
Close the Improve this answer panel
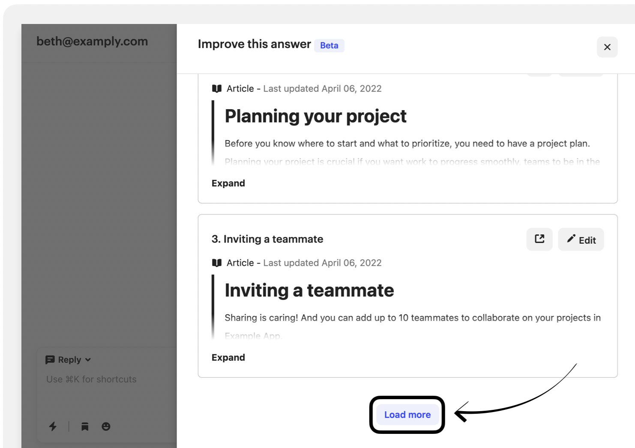pos(607,47)
